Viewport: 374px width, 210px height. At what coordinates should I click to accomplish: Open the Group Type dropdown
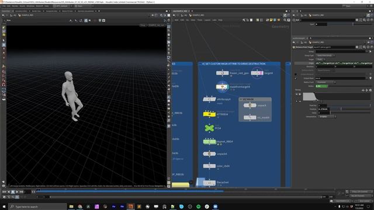pyautogui.click(x=325, y=55)
